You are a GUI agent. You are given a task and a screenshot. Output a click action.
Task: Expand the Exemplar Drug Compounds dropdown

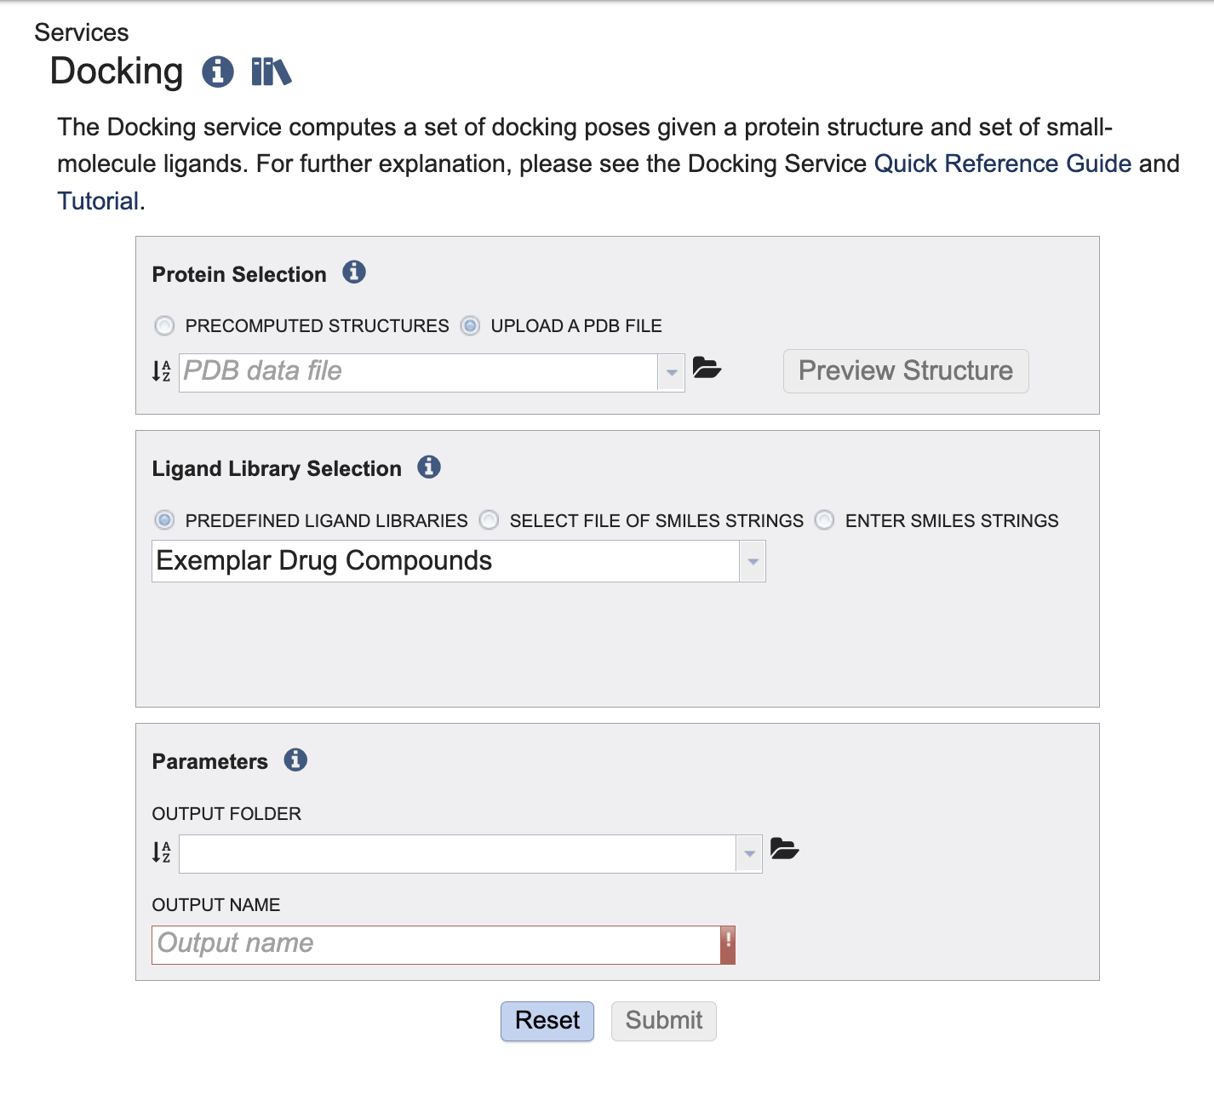(753, 562)
